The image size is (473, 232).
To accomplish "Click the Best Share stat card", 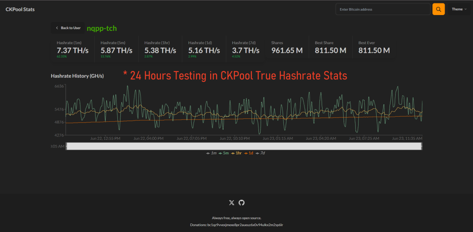I will point(330,48).
